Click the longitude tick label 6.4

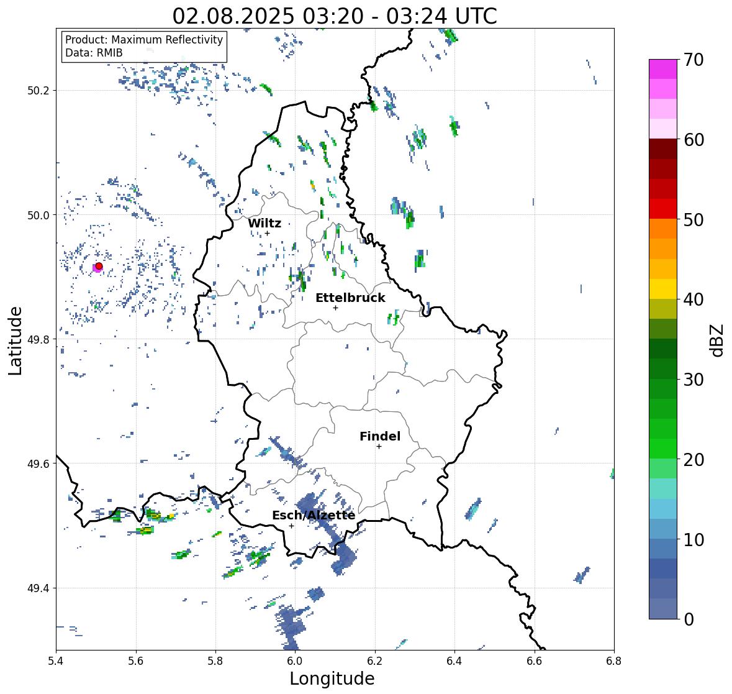click(x=454, y=661)
